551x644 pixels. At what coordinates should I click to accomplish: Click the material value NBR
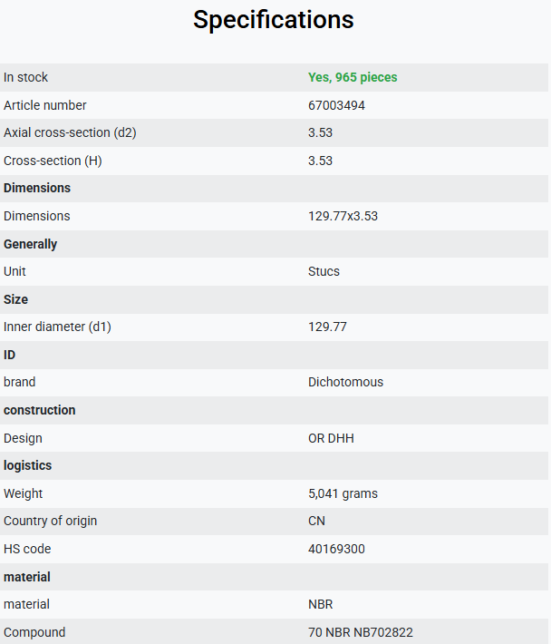pos(321,604)
